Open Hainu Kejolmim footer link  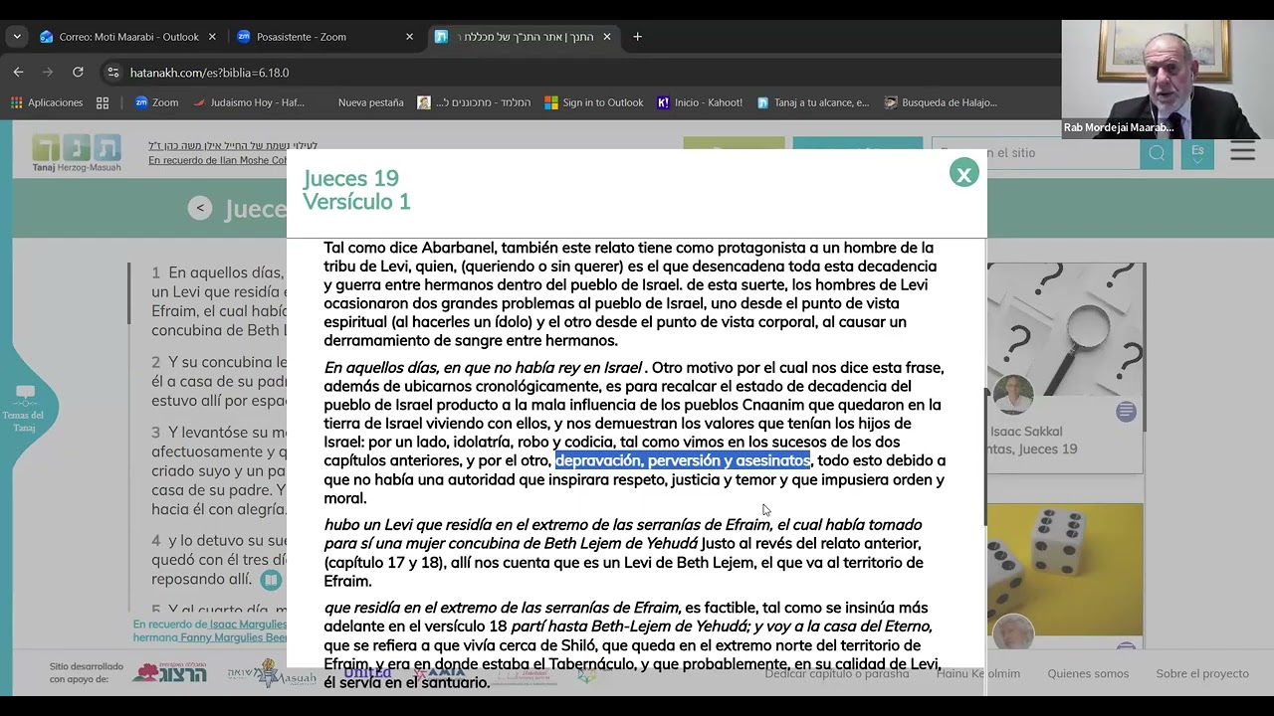point(978,673)
